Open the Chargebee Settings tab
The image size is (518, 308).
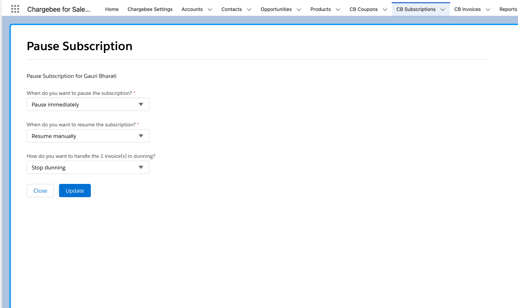click(x=150, y=9)
